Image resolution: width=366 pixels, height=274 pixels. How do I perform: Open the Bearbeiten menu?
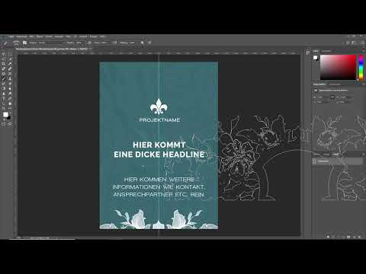point(21,37)
